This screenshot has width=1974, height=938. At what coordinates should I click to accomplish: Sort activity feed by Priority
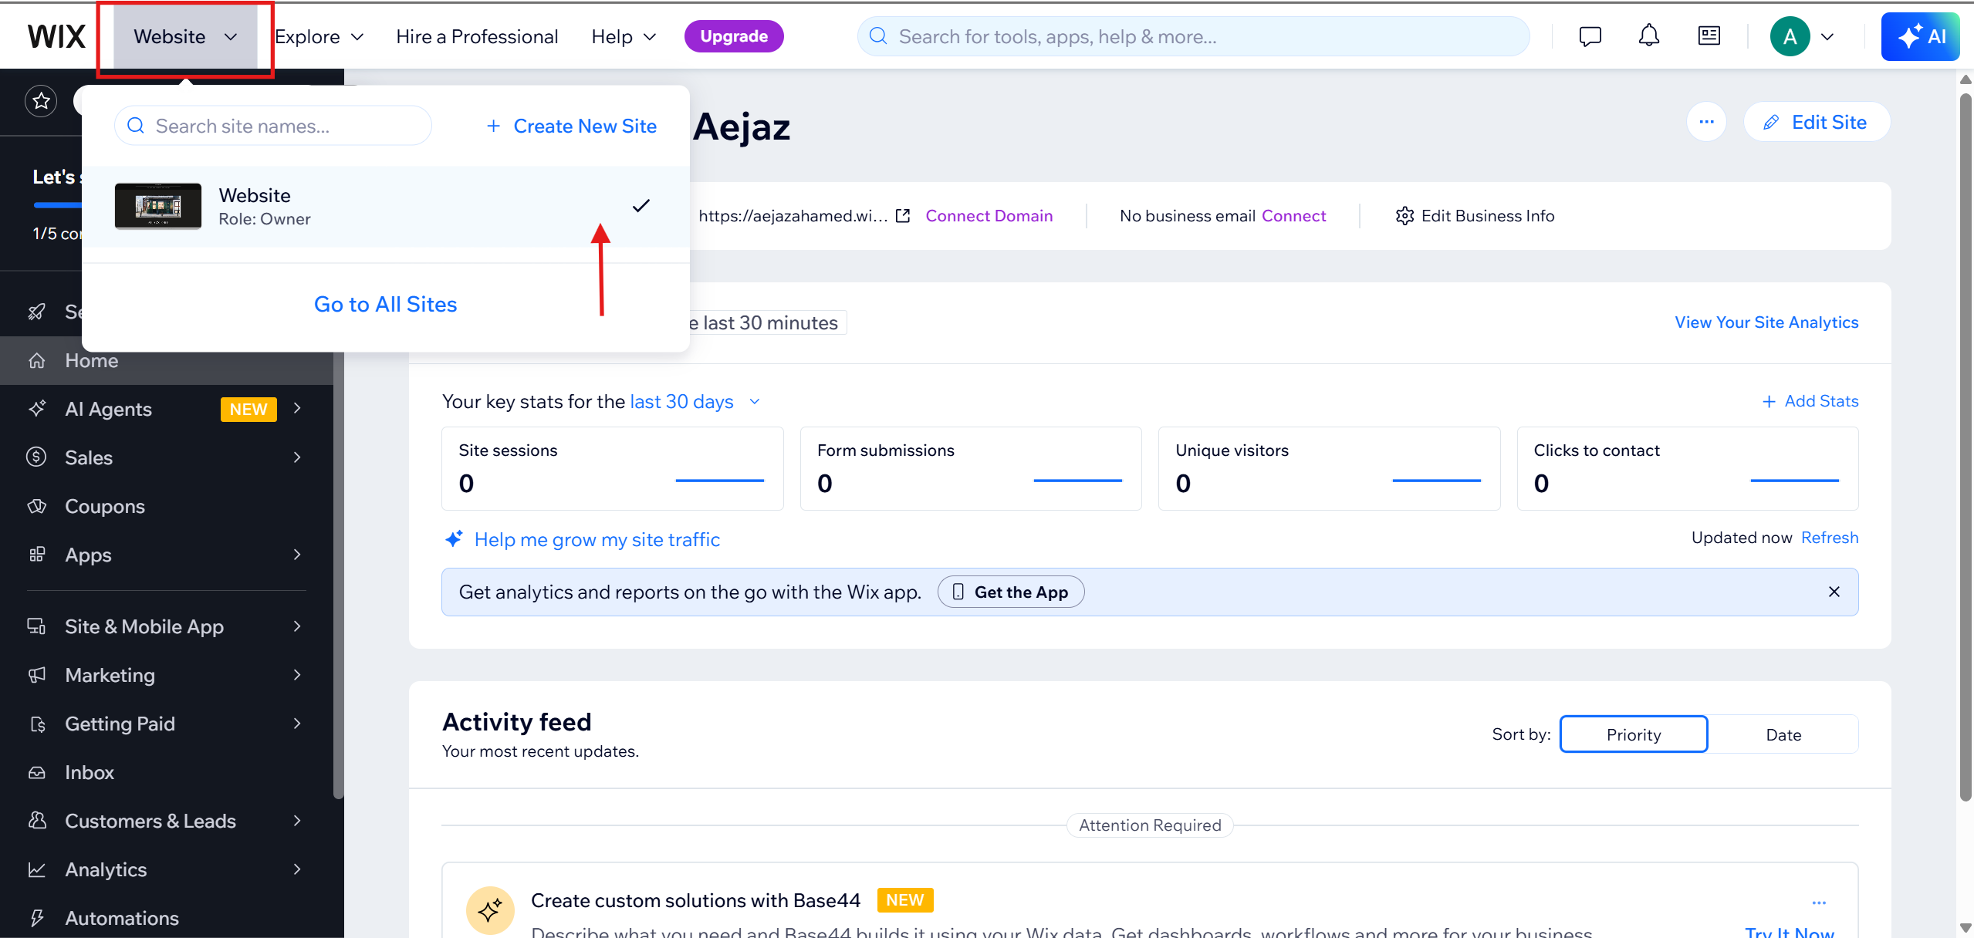(x=1634, y=734)
